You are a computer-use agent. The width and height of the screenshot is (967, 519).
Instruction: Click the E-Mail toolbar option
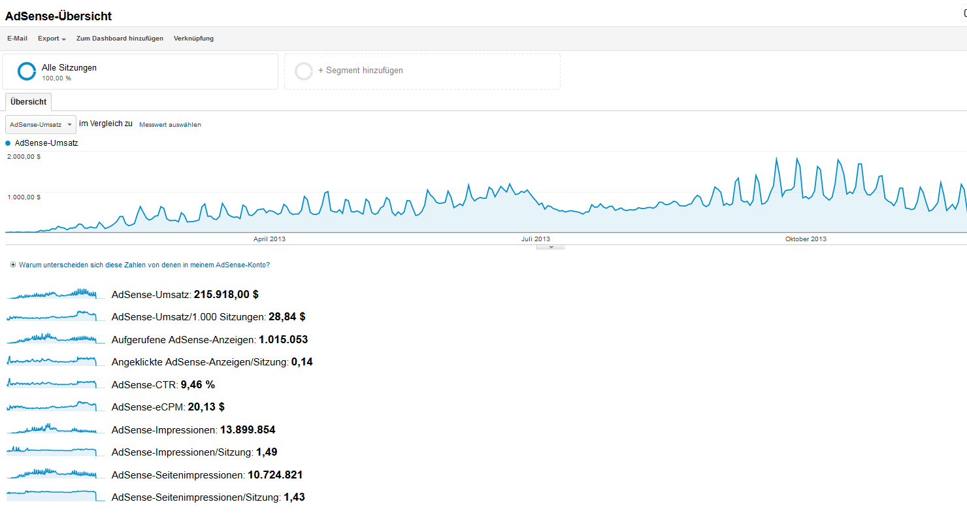[x=17, y=39]
